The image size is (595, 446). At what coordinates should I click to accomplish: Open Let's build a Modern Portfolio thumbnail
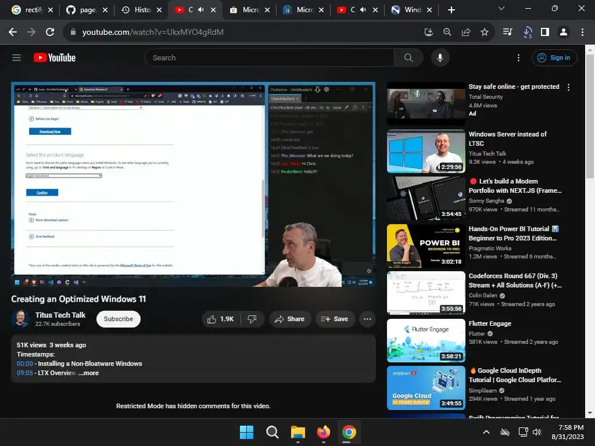(426, 199)
